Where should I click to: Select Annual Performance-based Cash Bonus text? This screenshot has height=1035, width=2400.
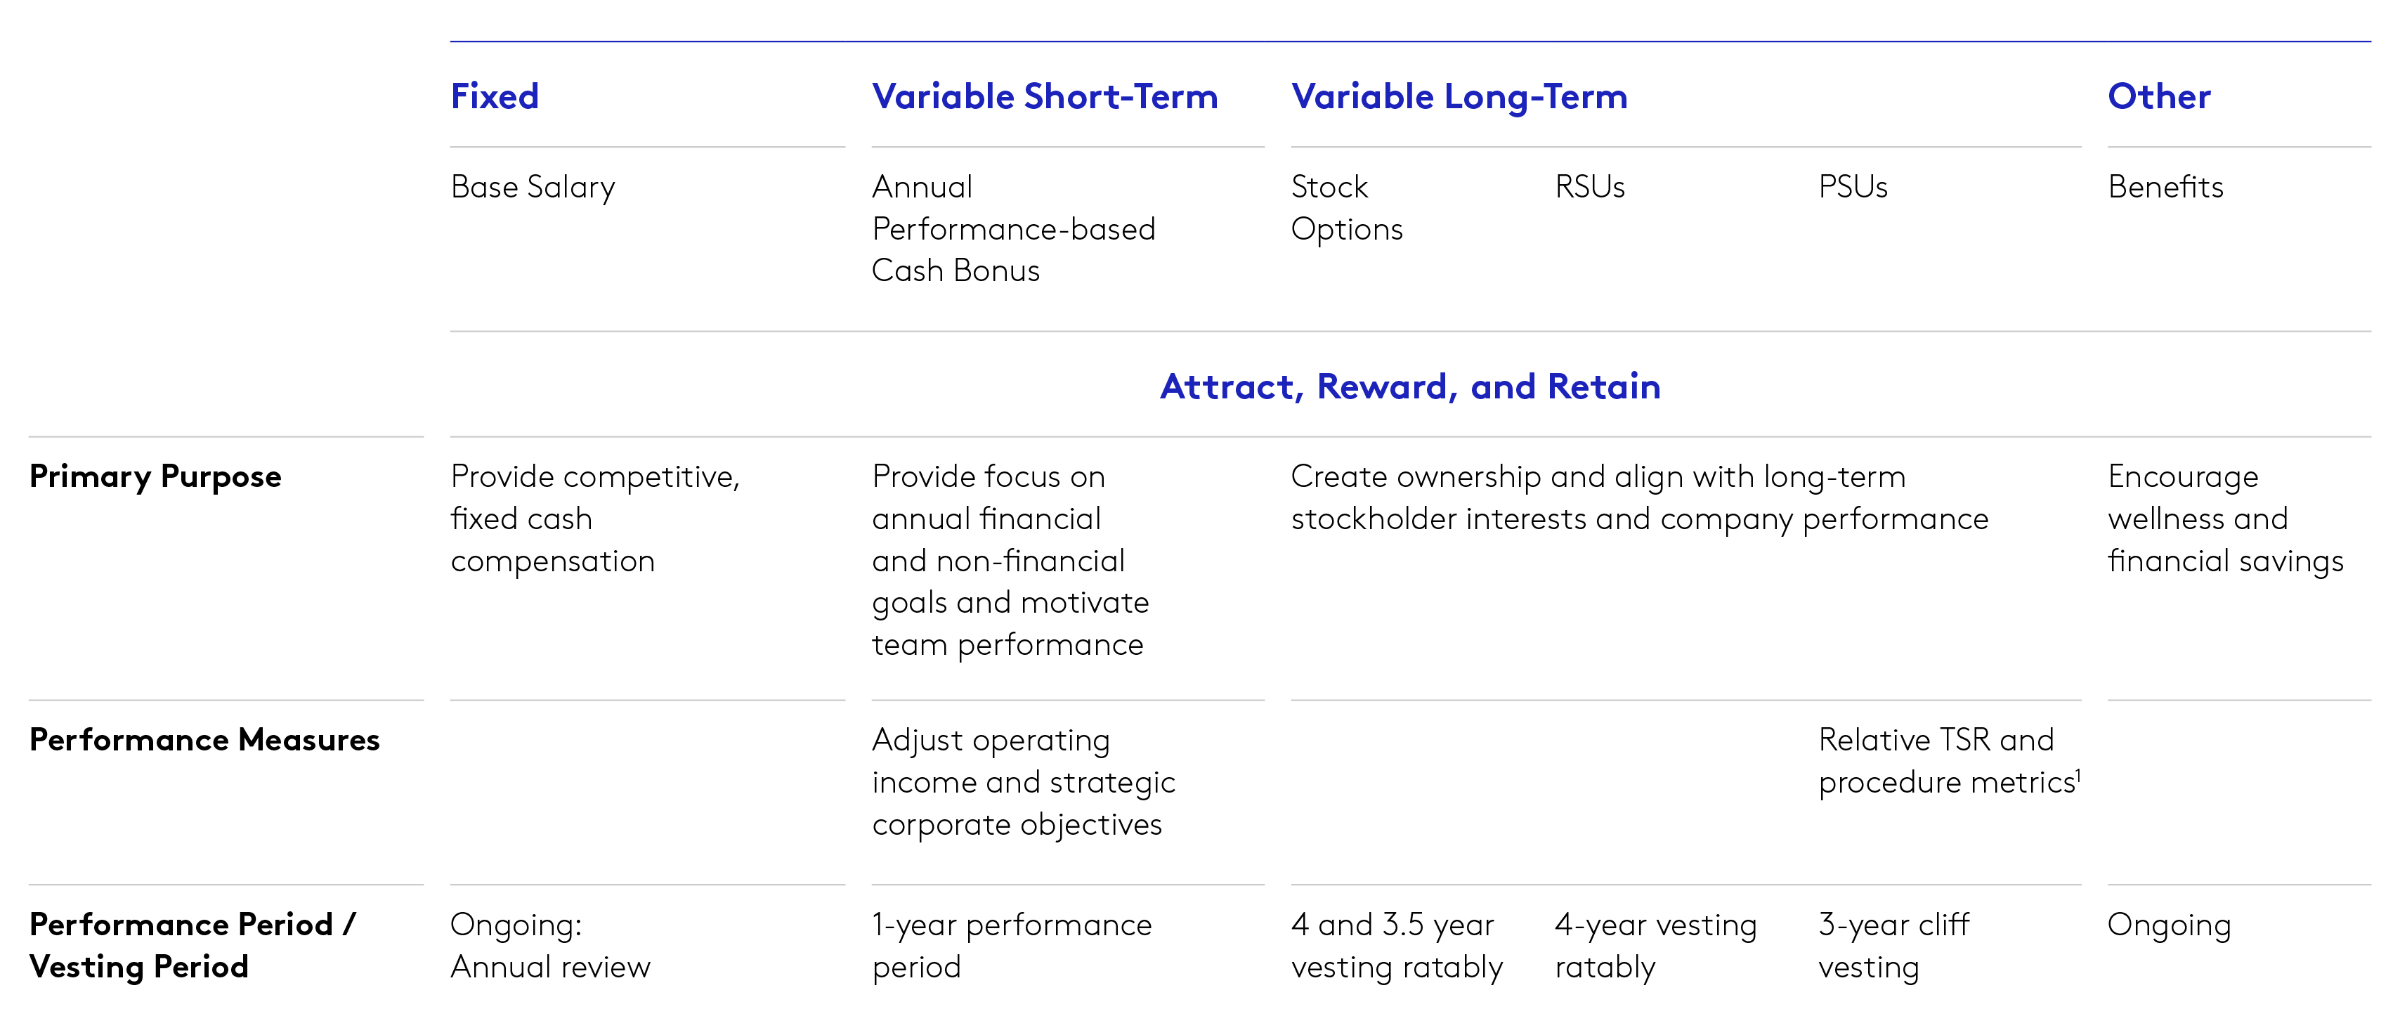[1012, 229]
